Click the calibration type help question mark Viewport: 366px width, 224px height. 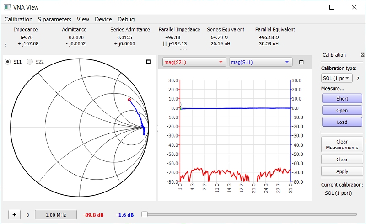point(358,78)
